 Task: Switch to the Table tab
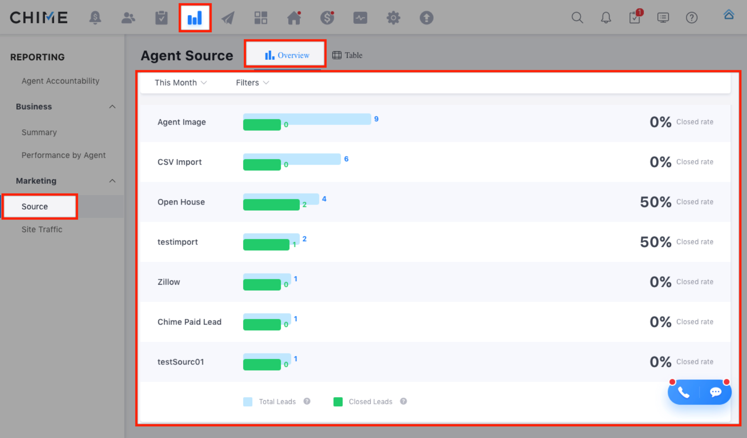(347, 55)
